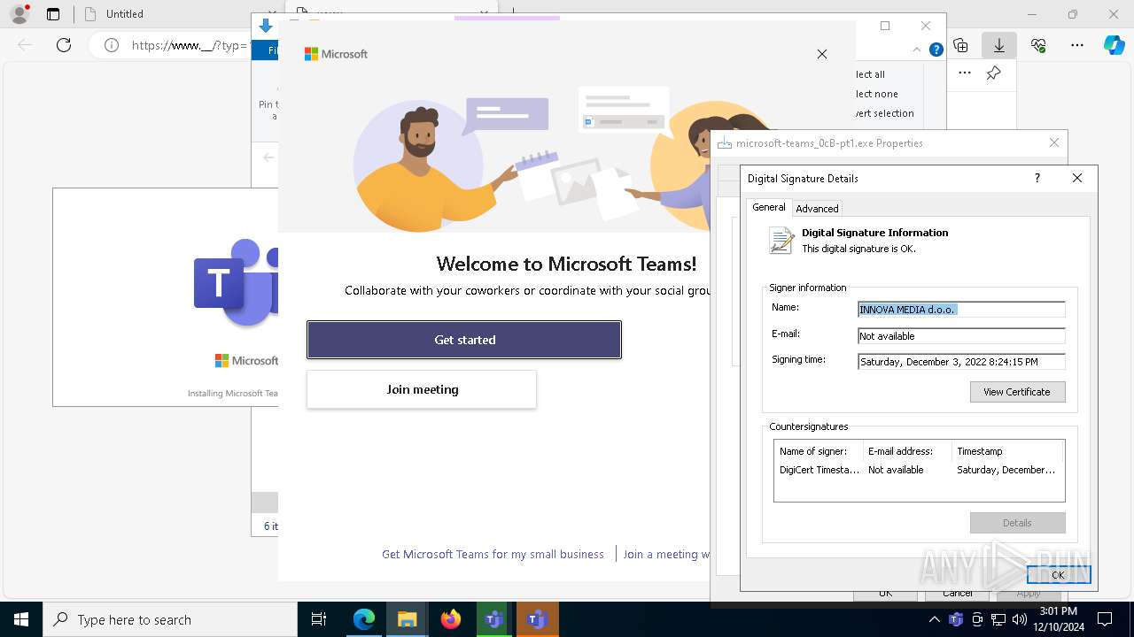Open Edge tab actions menu icon

(x=53, y=14)
